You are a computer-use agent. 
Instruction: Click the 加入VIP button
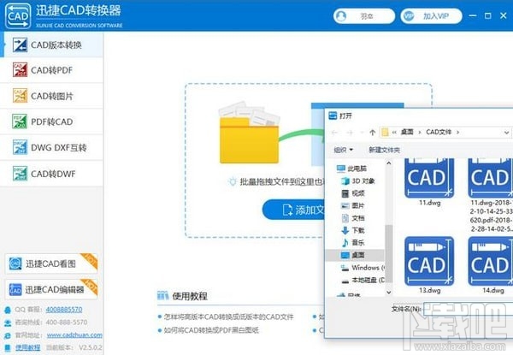[x=431, y=15]
